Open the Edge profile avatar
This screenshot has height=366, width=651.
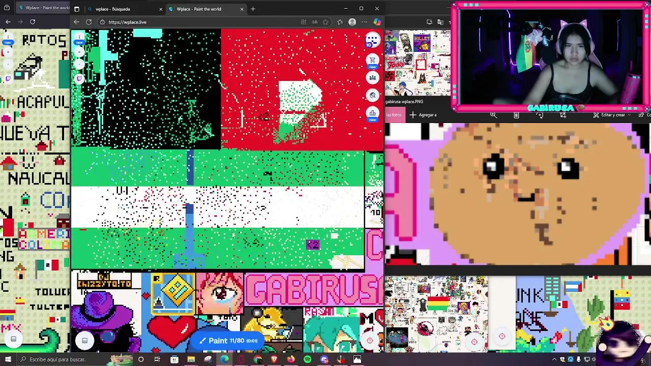[x=352, y=22]
